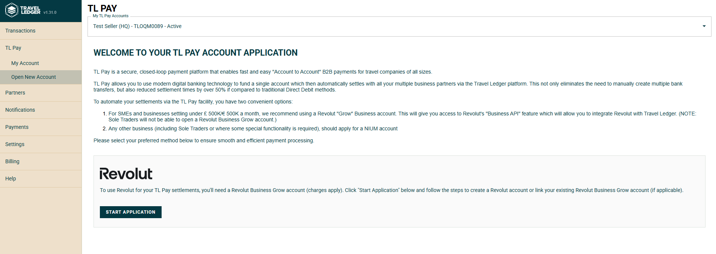Open Settings in the sidebar
This screenshot has height=254, width=716.
15,144
